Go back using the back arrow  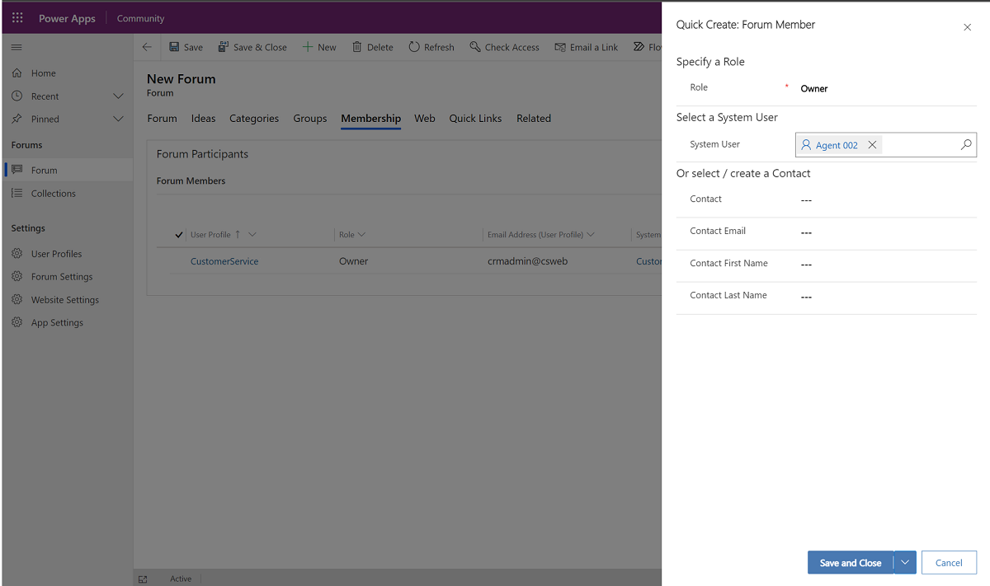[x=147, y=47]
